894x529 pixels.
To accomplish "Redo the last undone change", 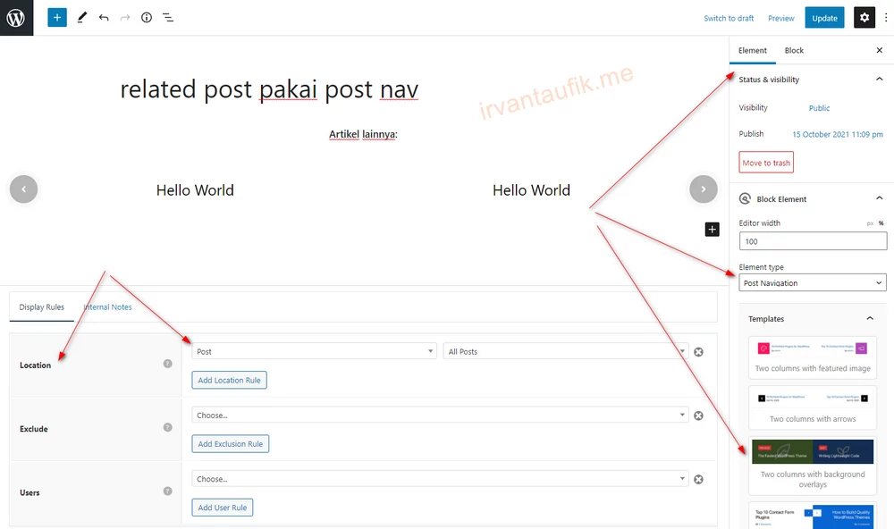I will tap(125, 18).
